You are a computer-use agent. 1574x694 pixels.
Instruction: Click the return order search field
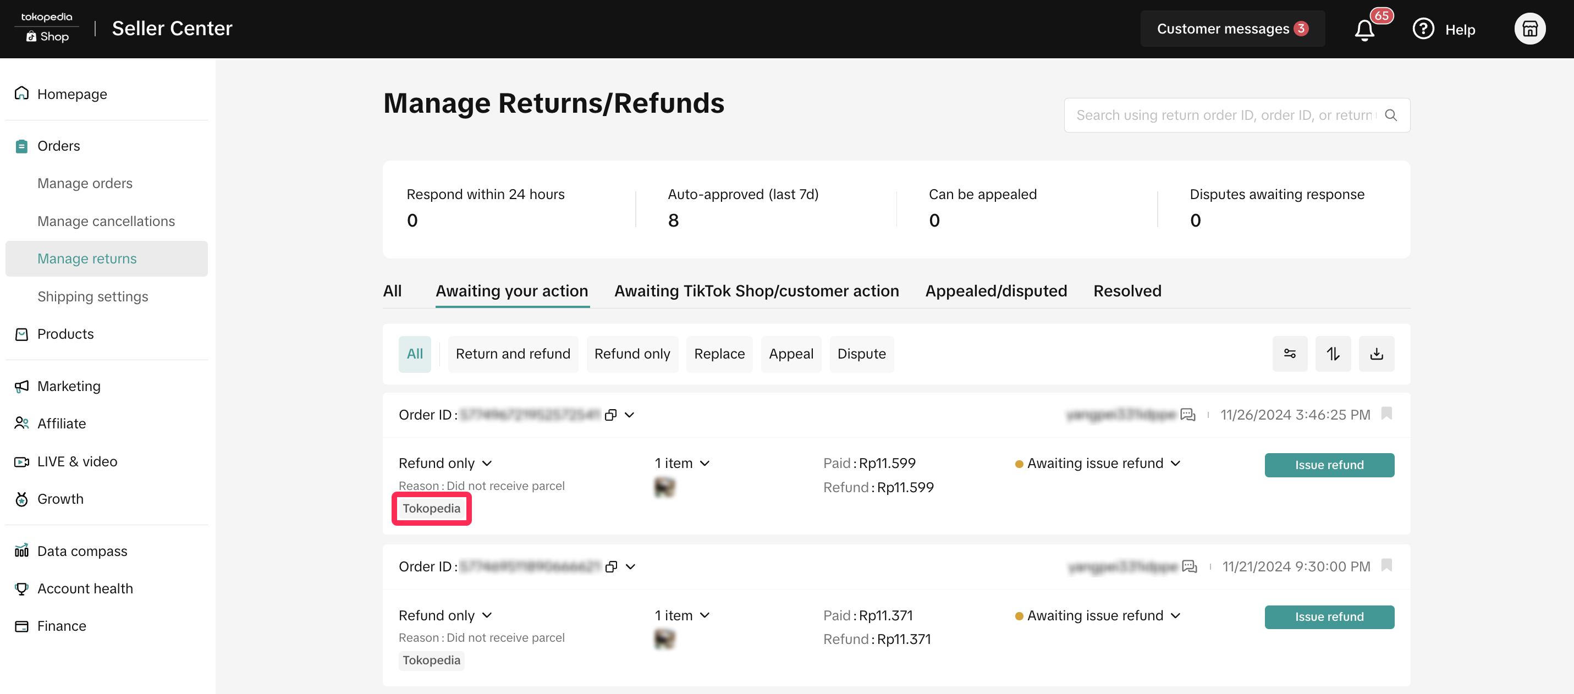tap(1223, 115)
